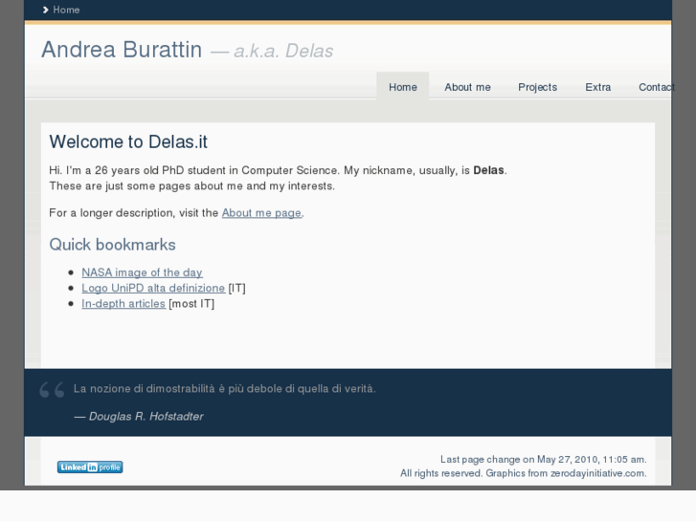Click the LinkedIn profile badge
Image resolution: width=696 pixels, height=521 pixels.
coord(90,467)
